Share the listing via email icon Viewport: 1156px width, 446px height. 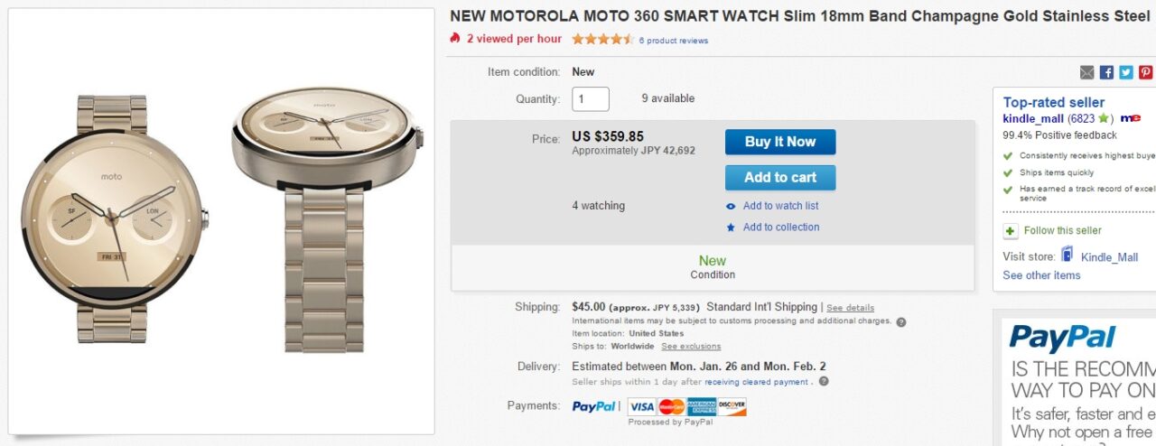(x=1087, y=72)
